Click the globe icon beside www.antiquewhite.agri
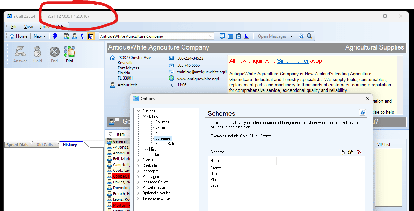414x211 pixels. [x=171, y=79]
